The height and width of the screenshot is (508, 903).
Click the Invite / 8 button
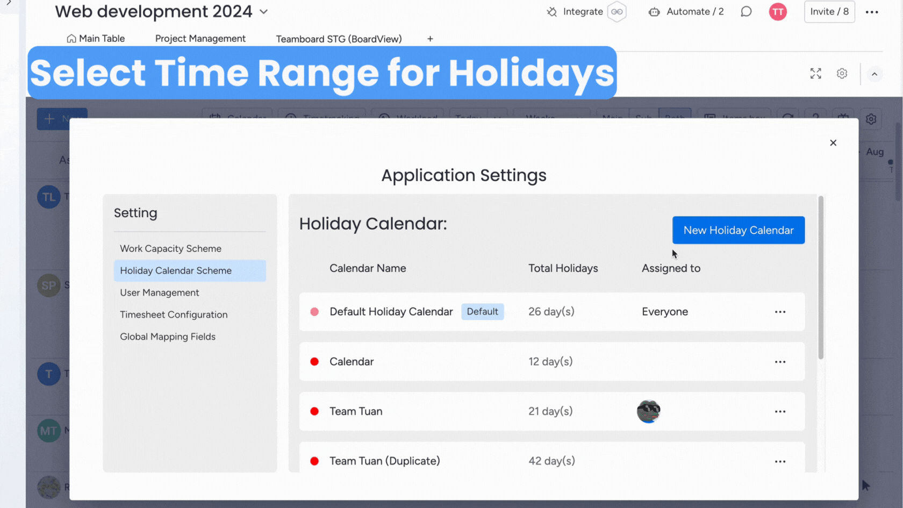829,11
